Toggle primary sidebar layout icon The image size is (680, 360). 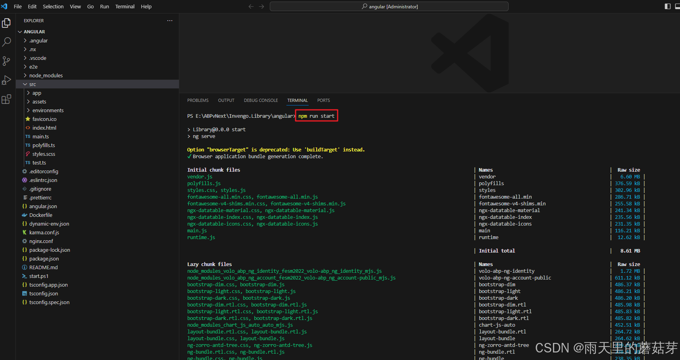[667, 6]
